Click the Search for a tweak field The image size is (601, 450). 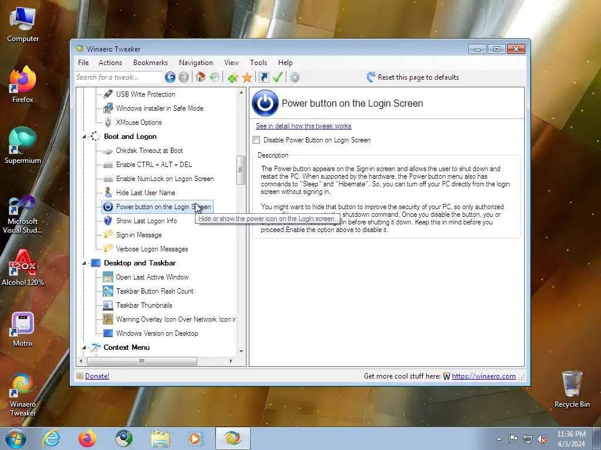[x=118, y=77]
